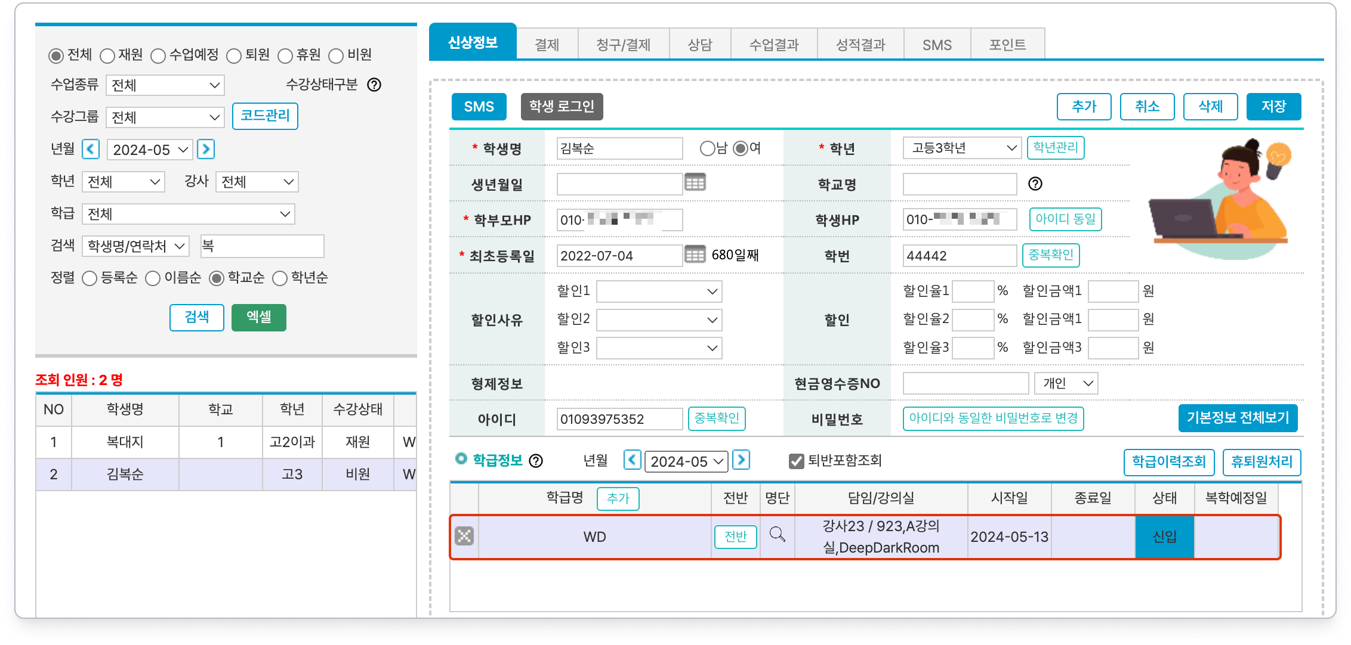Open the 성적결과 tab

pos(860,45)
